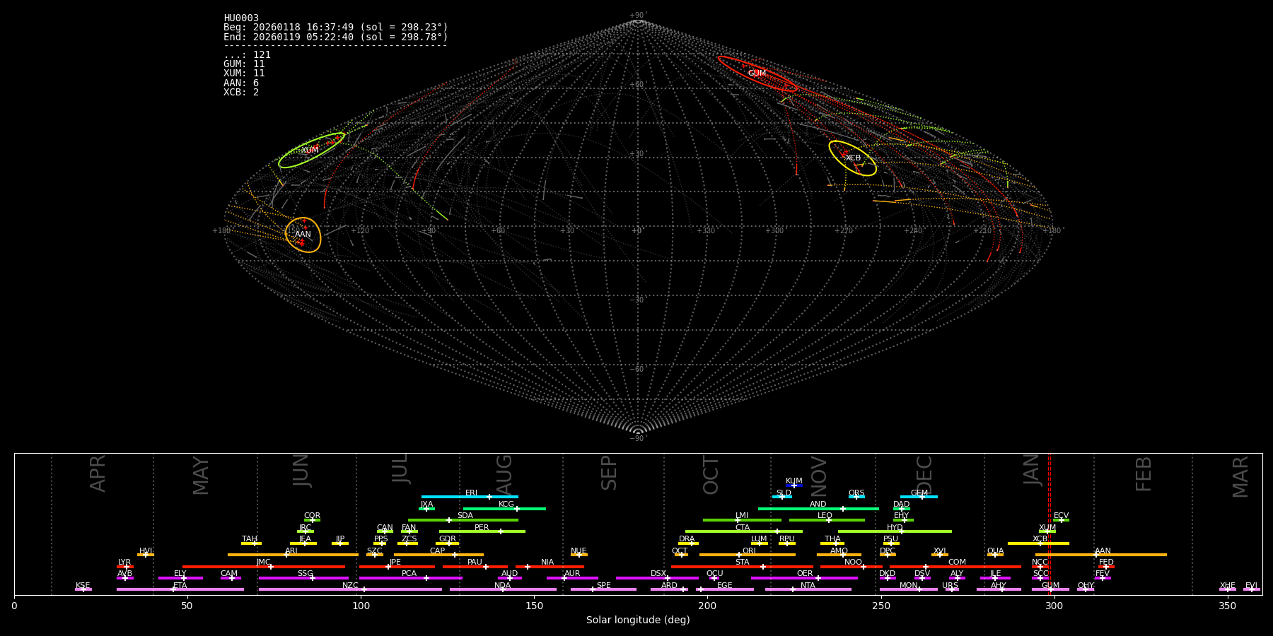Click the LEO shower bar in timeline

827,520
